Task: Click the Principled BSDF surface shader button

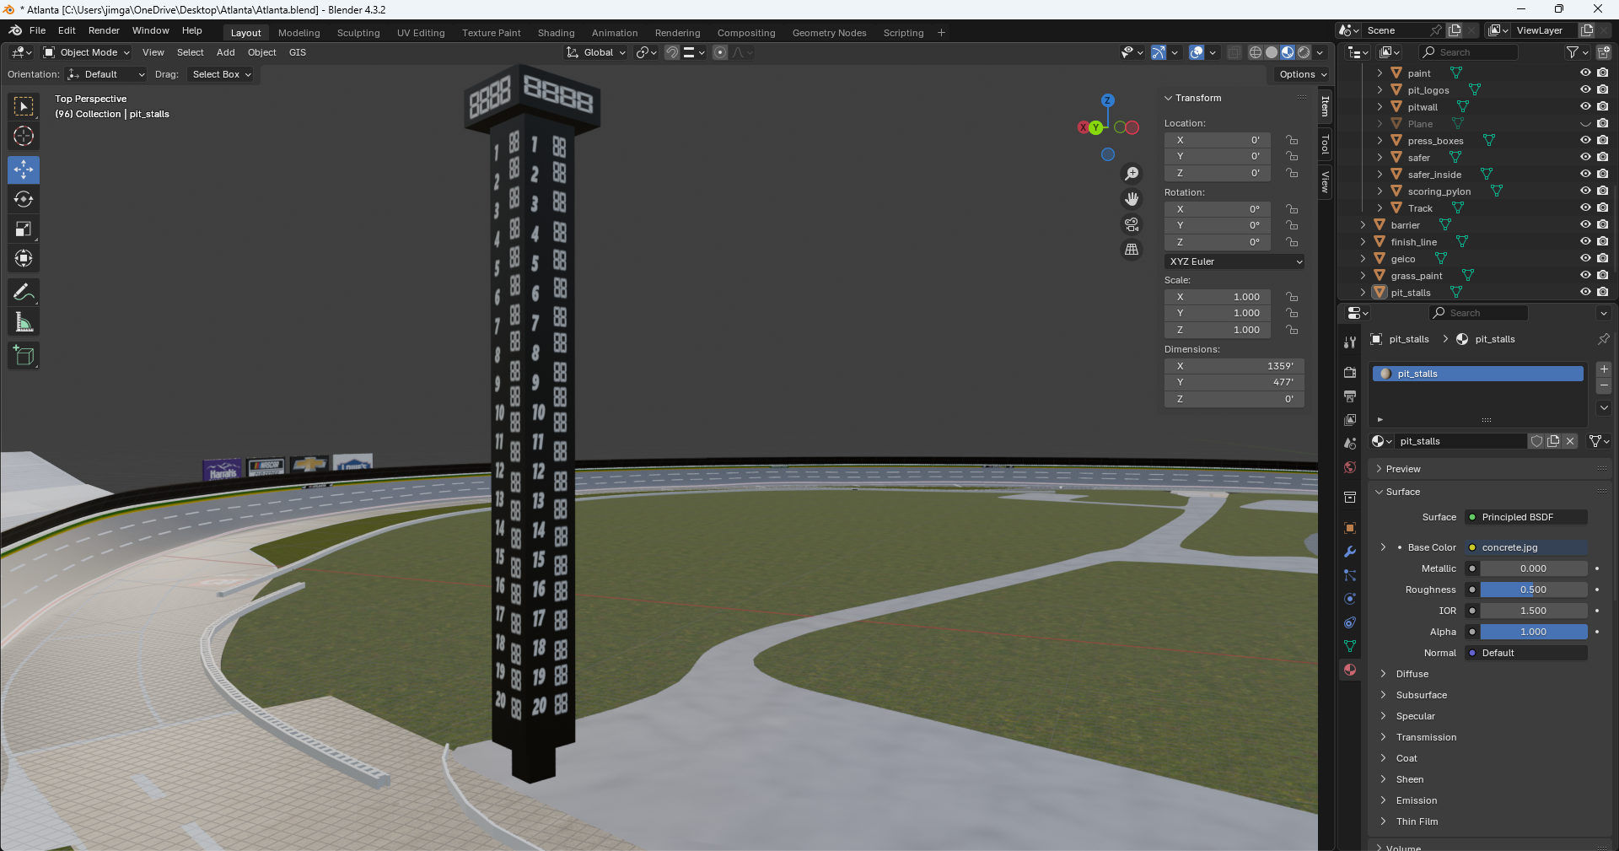Action: (1526, 517)
